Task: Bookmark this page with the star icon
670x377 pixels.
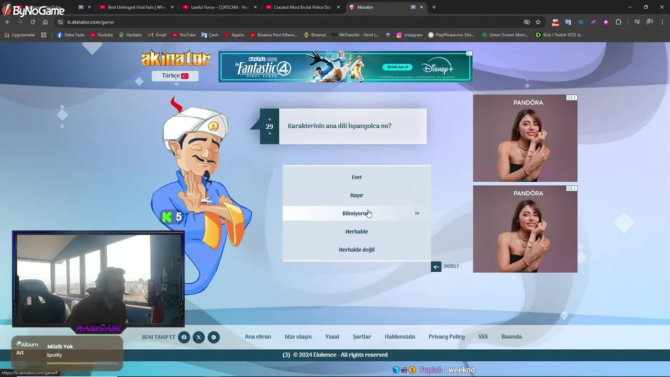Action: pyautogui.click(x=538, y=22)
